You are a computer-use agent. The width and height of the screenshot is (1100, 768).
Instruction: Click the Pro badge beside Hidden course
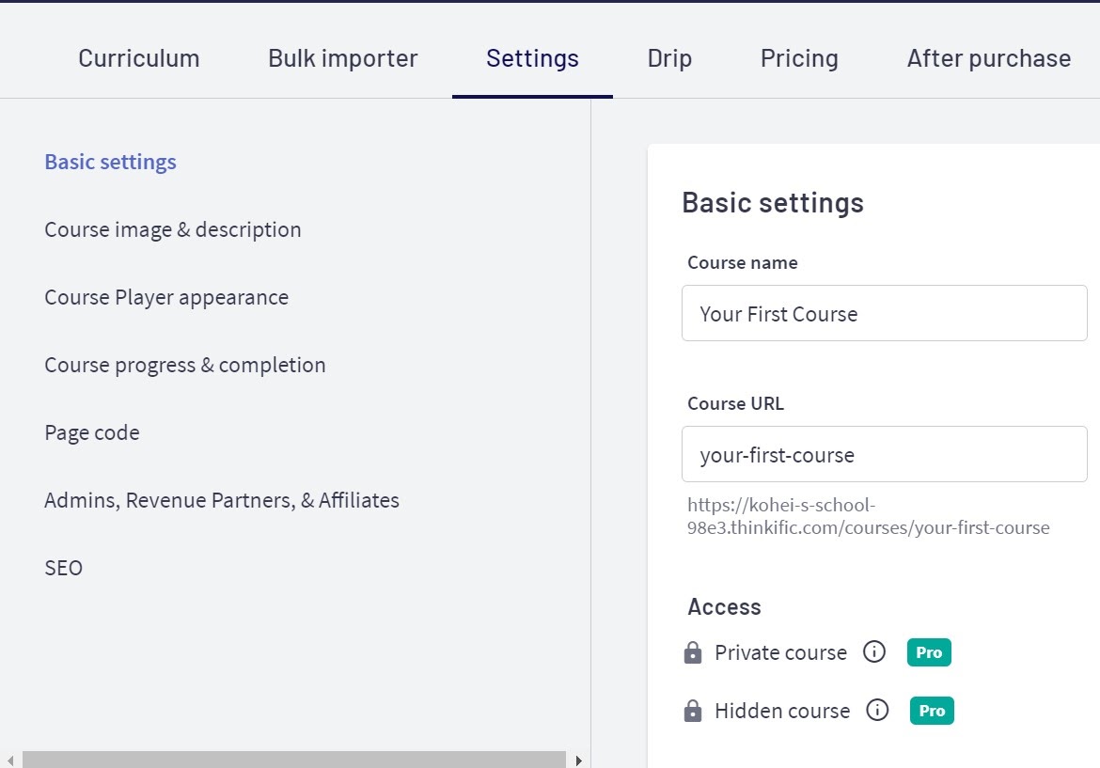tap(932, 711)
